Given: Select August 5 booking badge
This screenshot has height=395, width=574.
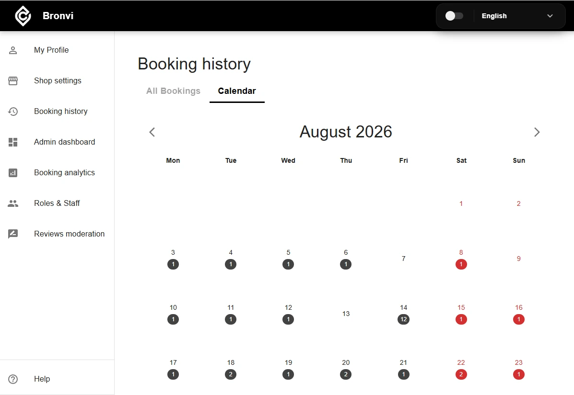Looking at the screenshot, I should [x=288, y=264].
